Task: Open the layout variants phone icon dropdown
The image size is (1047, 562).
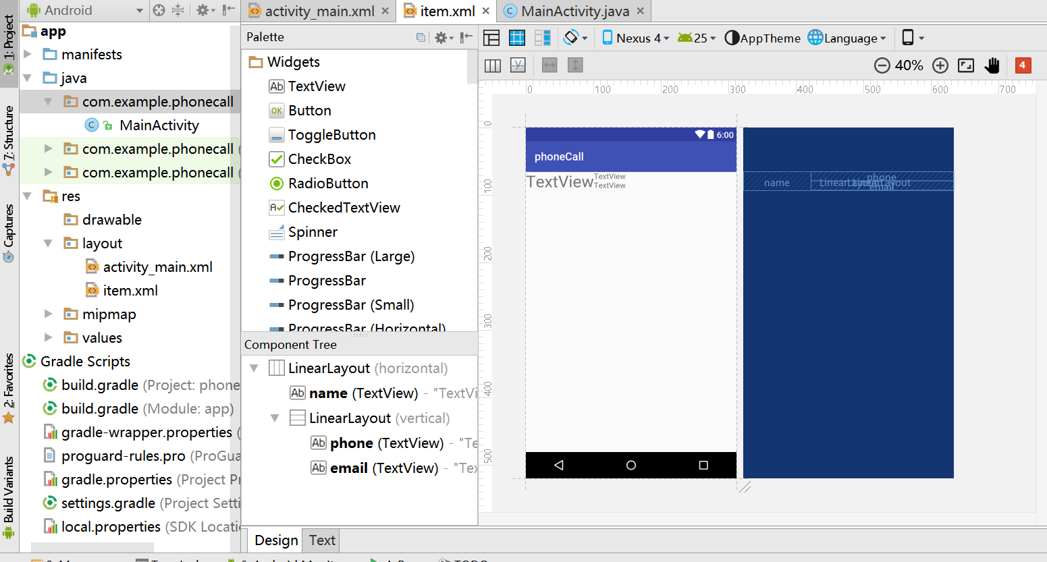Action: 913,38
